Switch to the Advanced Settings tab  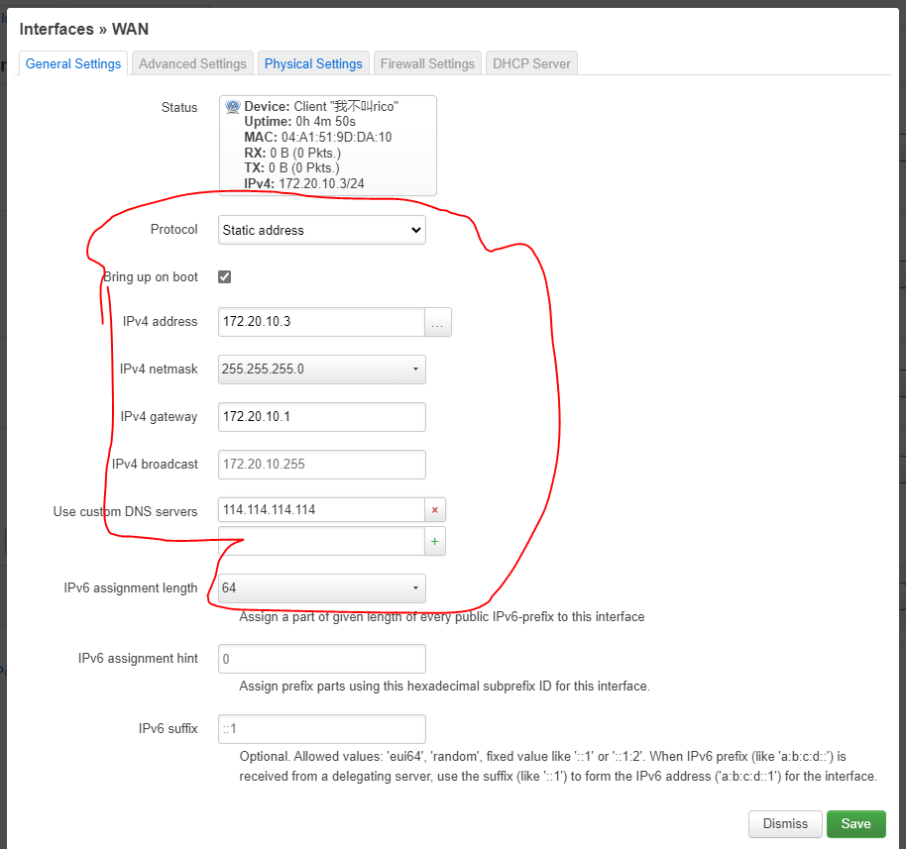click(x=192, y=63)
